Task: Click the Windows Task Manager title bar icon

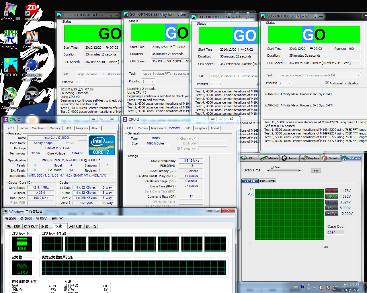Action: click(5, 212)
